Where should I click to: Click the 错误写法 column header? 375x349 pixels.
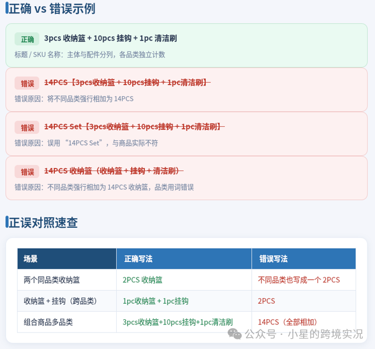[x=304, y=259]
